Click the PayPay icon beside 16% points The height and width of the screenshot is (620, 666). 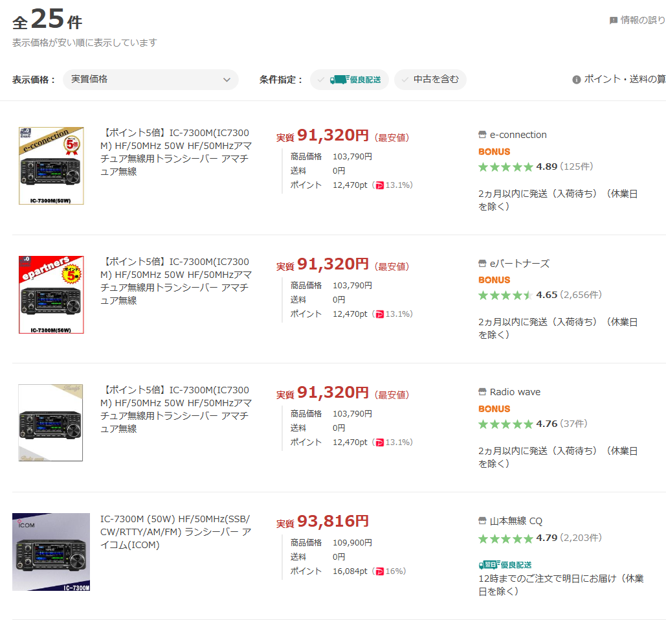click(380, 571)
